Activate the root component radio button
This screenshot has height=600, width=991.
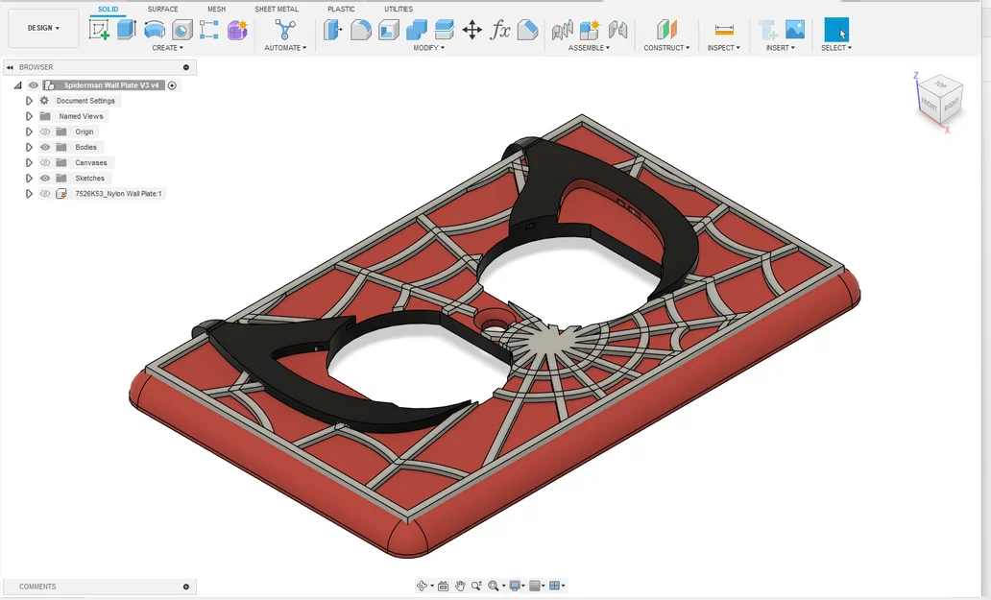coord(172,85)
